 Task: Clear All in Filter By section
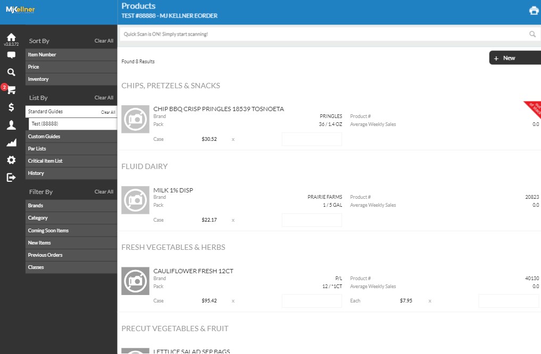pos(104,192)
